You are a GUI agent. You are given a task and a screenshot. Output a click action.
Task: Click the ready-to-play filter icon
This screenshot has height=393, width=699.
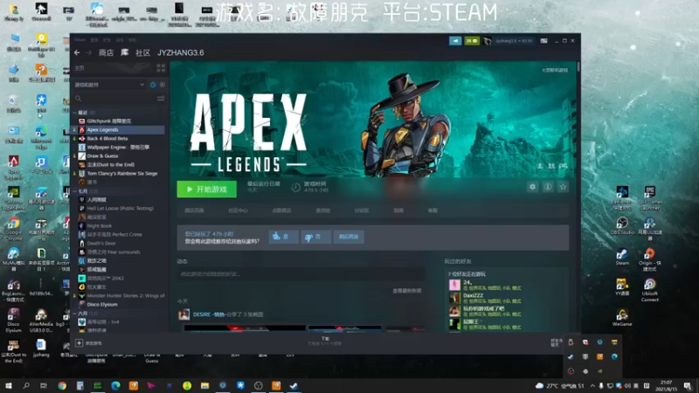click(x=163, y=85)
